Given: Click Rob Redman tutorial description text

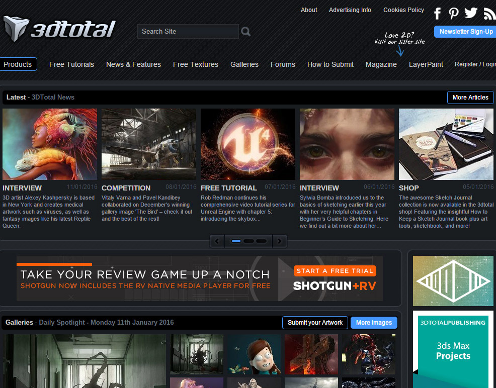Looking at the screenshot, I should point(247,208).
